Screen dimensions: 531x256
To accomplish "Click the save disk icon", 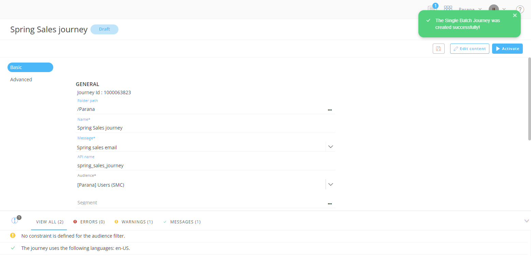I will point(439,49).
